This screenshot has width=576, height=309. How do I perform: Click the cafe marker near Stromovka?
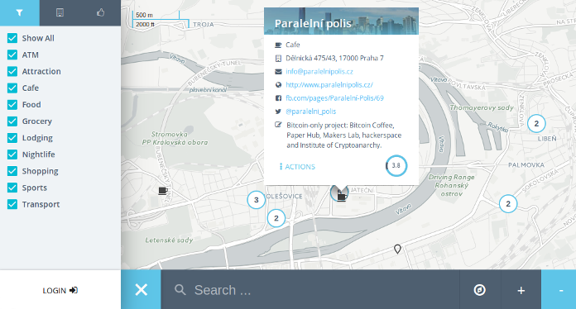(x=163, y=191)
